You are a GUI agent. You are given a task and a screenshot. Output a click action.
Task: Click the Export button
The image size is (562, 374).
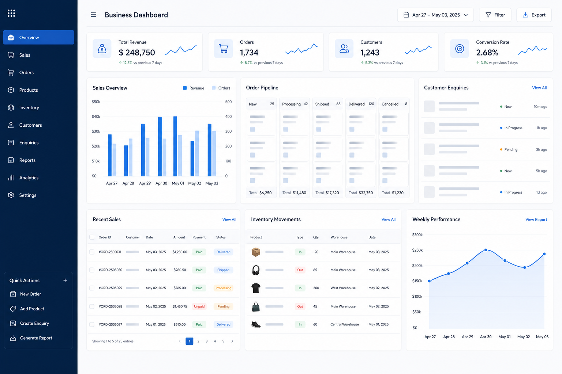pos(534,15)
